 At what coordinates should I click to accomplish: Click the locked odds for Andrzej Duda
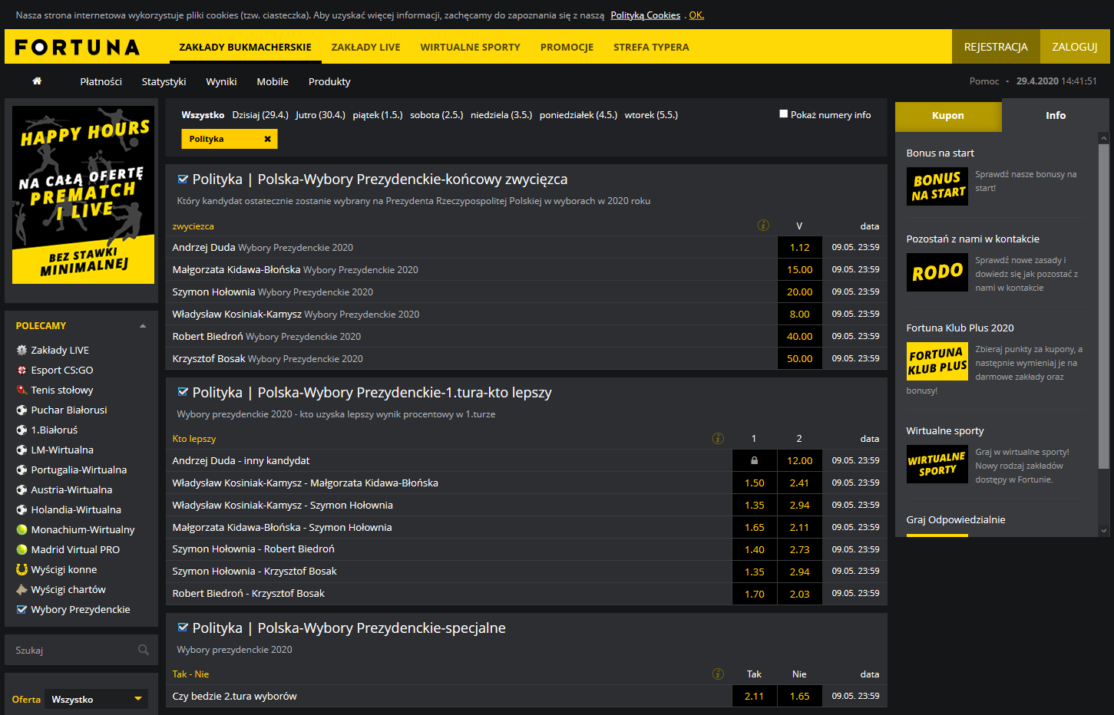(x=754, y=460)
